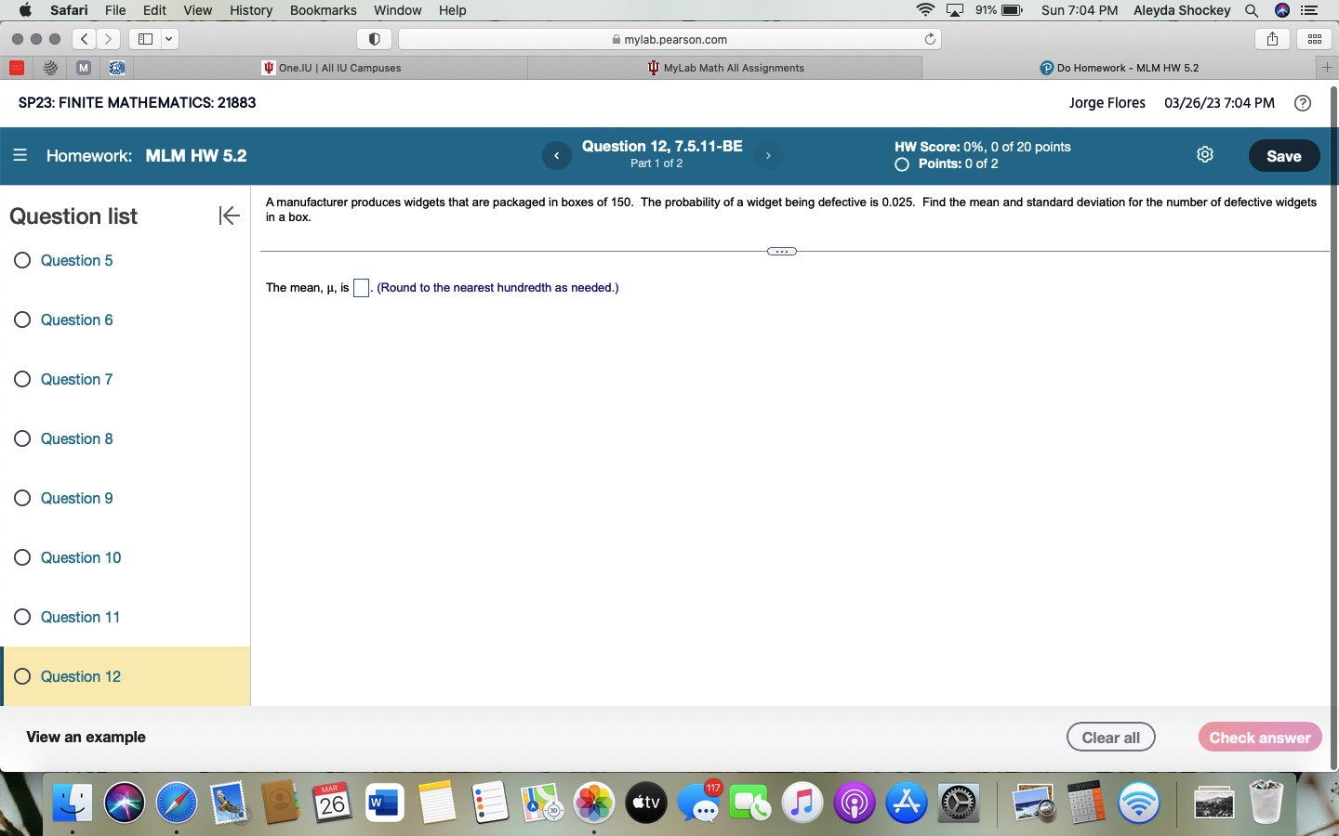Click the Points circle in the score area

tap(901, 164)
